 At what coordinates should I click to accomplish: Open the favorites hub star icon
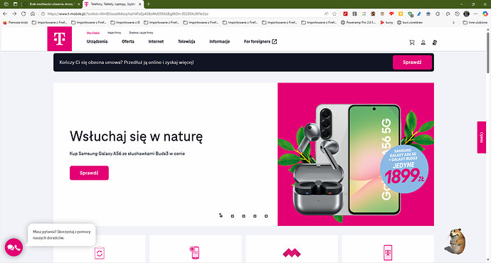tap(448, 14)
